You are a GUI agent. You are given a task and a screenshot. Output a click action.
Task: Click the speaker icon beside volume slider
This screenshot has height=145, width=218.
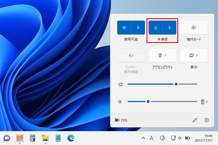pyautogui.click(x=120, y=102)
